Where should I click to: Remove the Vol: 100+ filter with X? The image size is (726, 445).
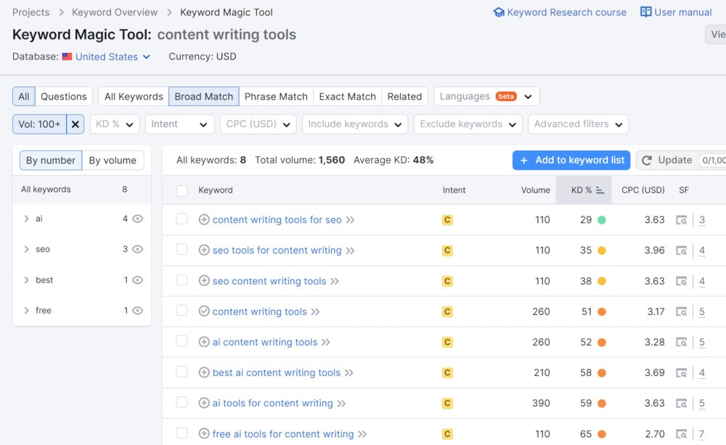click(75, 124)
